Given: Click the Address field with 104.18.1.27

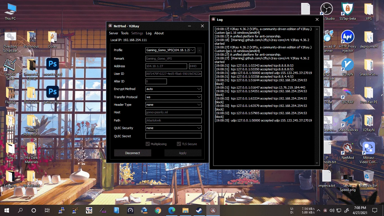Looking at the screenshot, I should pyautogui.click(x=166, y=66).
